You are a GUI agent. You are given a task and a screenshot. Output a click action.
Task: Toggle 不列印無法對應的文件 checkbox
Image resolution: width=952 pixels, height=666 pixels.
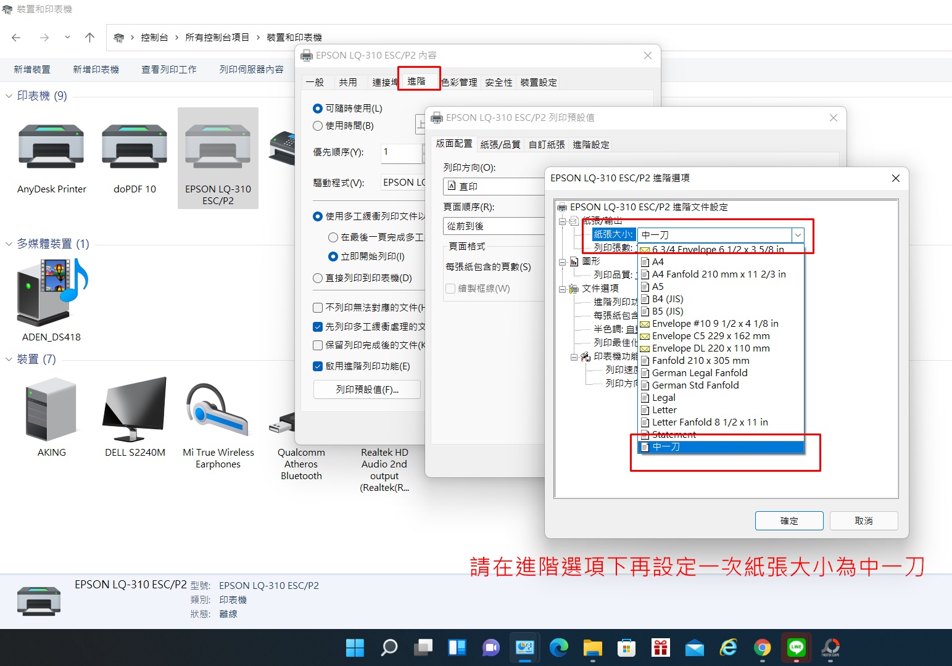(x=318, y=308)
